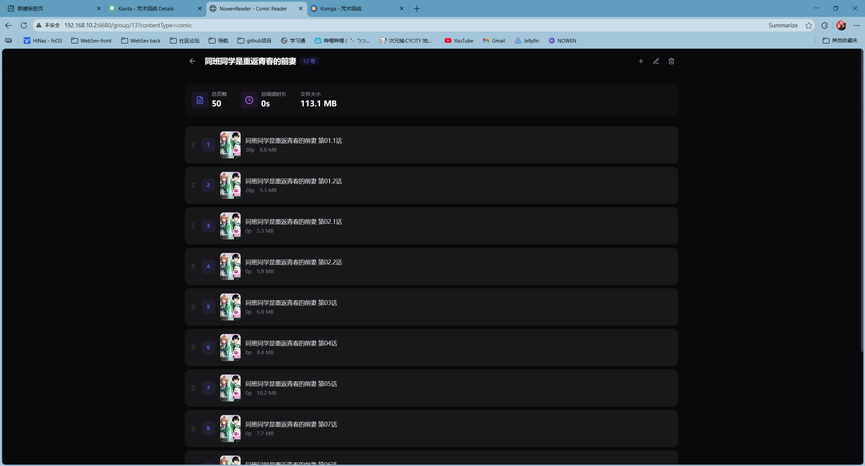Image resolution: width=865 pixels, height=466 pixels.
Task: Click the insecure site warning icon
Action: [x=39, y=25]
